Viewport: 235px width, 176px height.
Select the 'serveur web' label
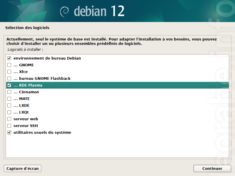coord(26,119)
